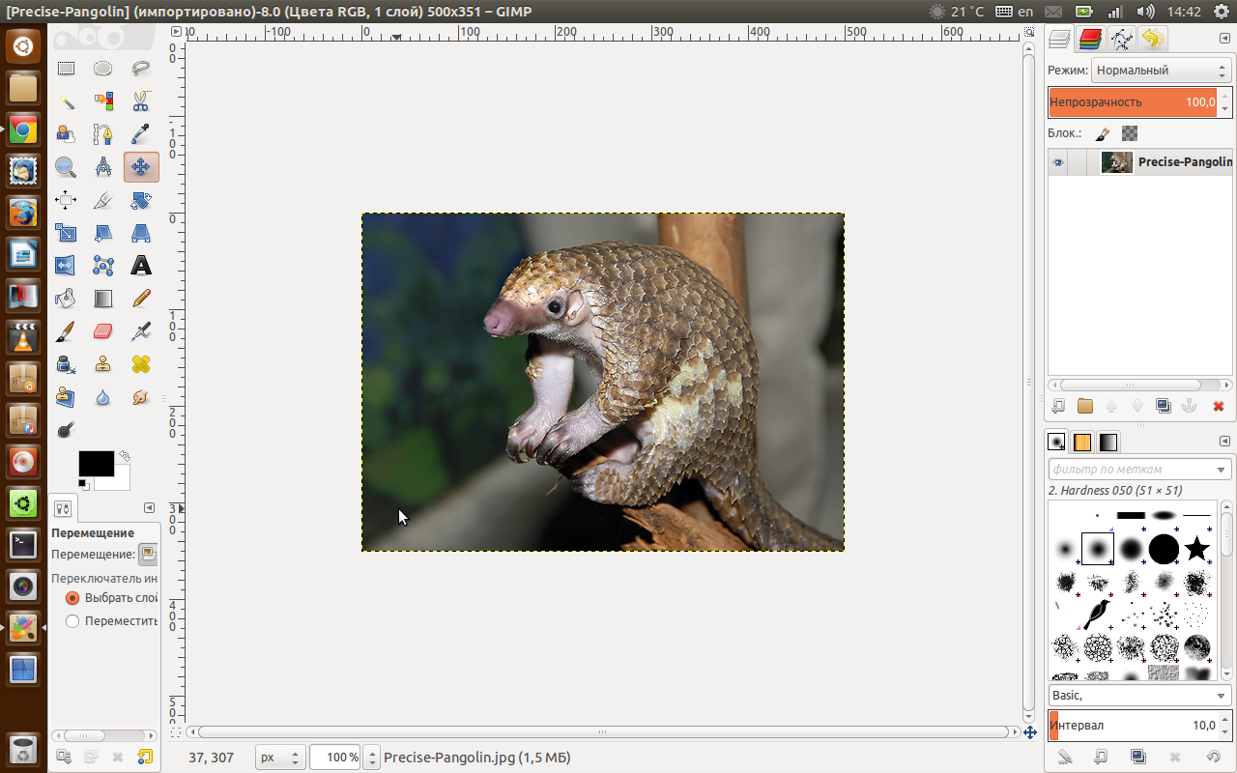1237x773 pixels.
Task: Select the Shear tool
Action: 103,233
